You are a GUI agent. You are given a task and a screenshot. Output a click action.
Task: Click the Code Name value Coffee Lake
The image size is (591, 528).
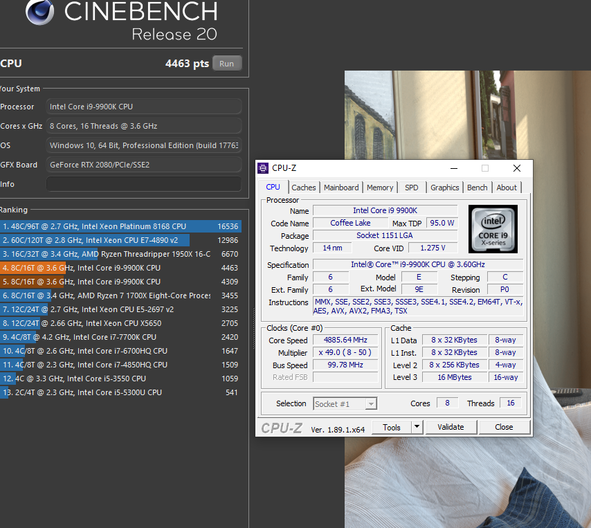pyautogui.click(x=350, y=223)
